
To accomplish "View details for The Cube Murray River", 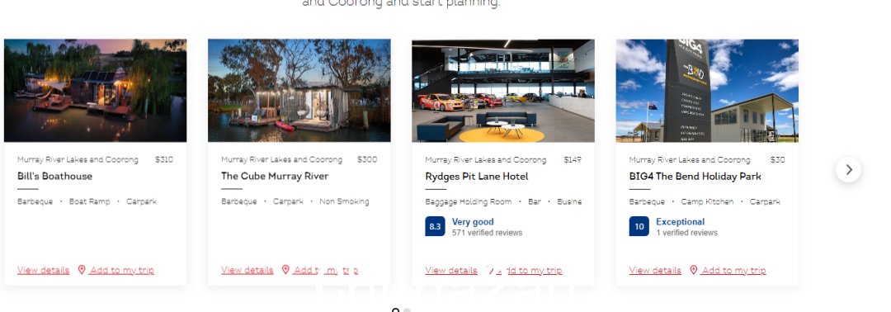I will (x=247, y=271).
